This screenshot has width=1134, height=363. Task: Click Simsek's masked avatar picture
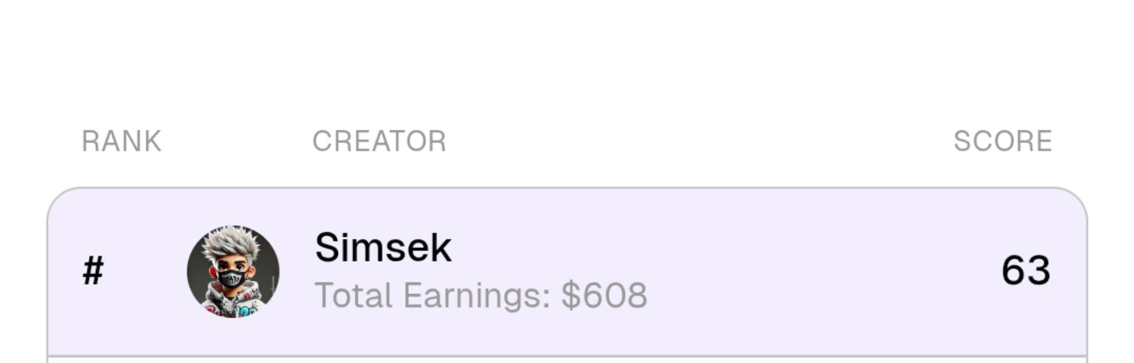point(233,271)
